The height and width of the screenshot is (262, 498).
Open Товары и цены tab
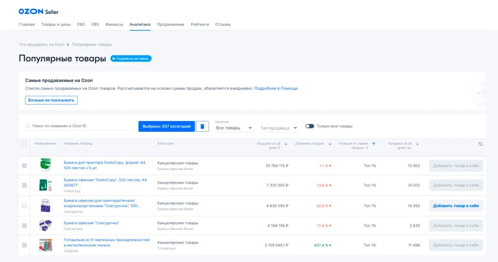point(56,24)
